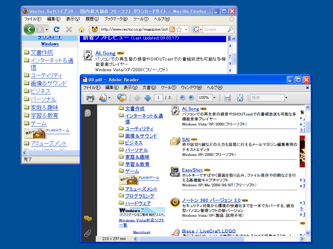Open Attachments paperclip panel in Reader

point(88,233)
